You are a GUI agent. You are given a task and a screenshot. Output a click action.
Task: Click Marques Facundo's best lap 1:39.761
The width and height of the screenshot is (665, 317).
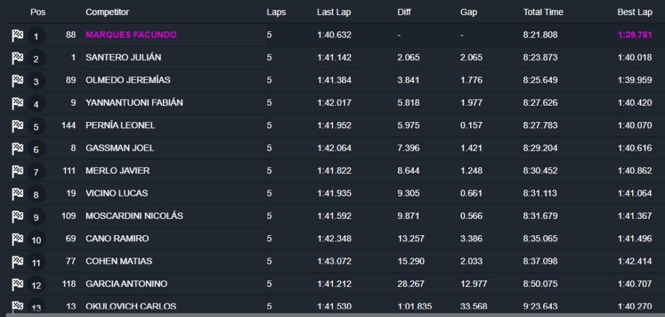click(x=635, y=35)
